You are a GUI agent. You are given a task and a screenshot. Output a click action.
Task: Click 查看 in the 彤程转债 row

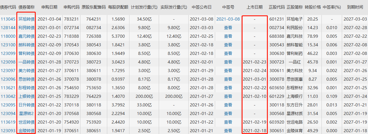click(228, 88)
